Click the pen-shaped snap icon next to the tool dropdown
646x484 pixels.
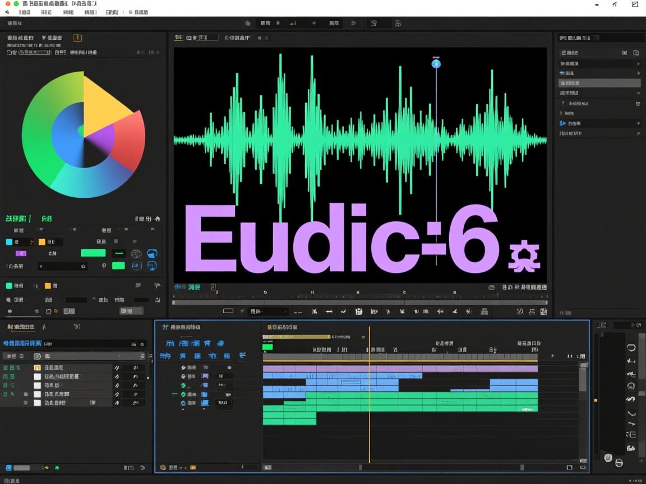[241, 311]
